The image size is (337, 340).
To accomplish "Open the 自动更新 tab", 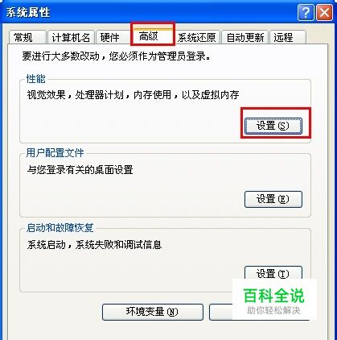I will [x=245, y=37].
